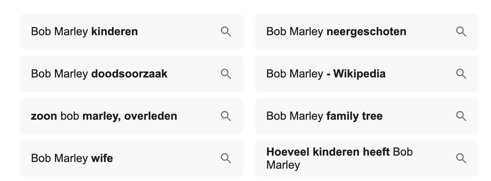Click magnifier icon next to Bob Marley wife
This screenshot has height=181, width=491.
click(x=226, y=158)
